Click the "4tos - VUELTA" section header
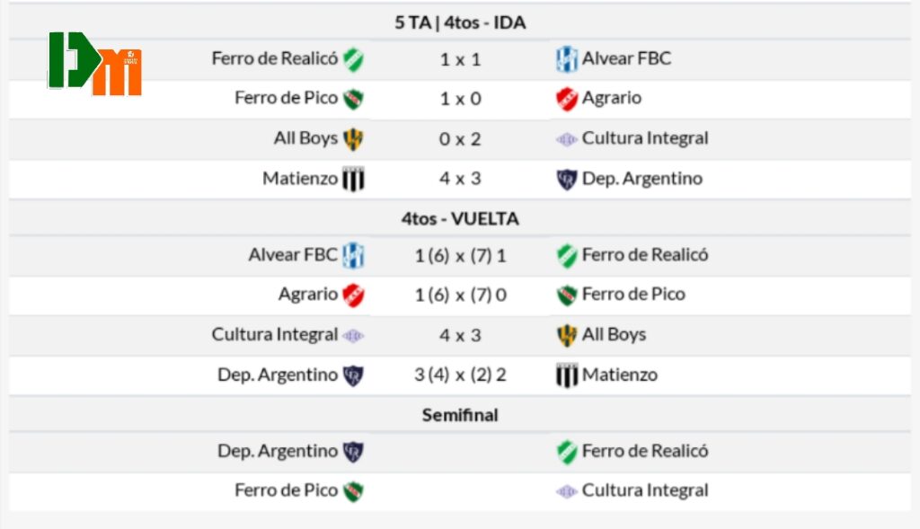This screenshot has width=920, height=529. [460, 218]
